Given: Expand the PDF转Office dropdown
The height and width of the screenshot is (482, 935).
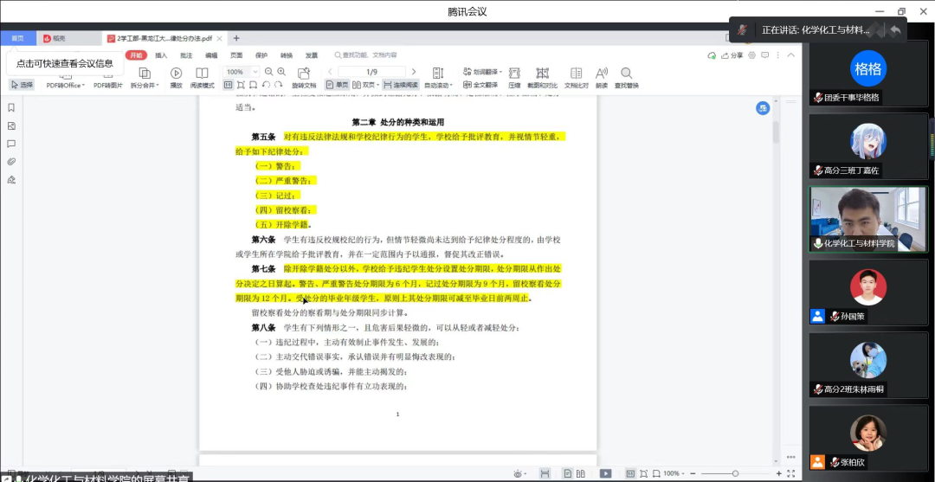Looking at the screenshot, I should coord(66,86).
